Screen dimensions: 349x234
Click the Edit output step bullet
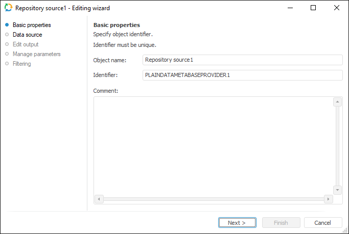(7, 44)
